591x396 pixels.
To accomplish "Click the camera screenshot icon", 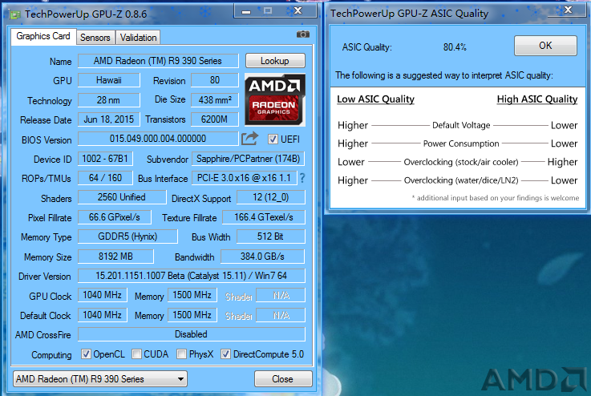I will click(x=302, y=34).
